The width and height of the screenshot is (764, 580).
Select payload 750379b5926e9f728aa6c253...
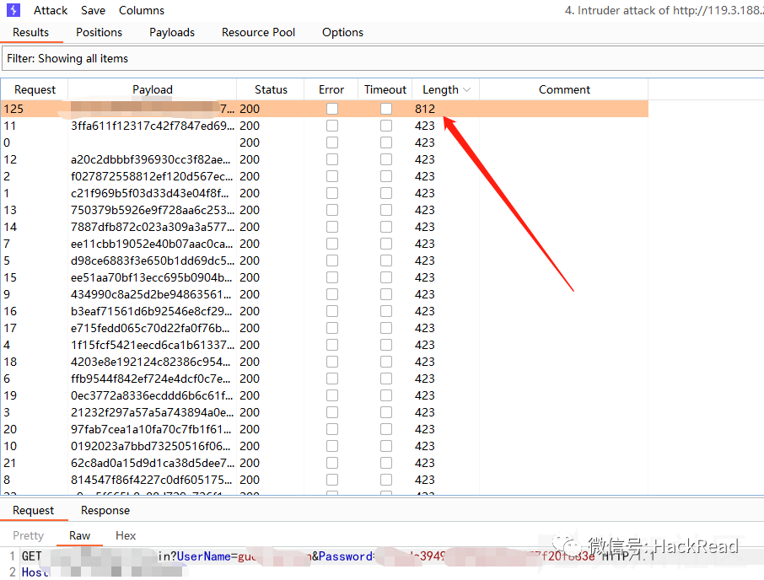[x=152, y=210]
